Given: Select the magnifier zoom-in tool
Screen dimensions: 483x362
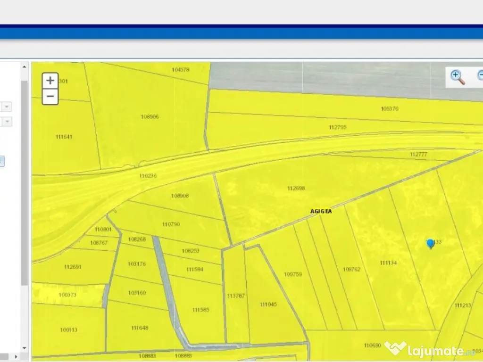Looking at the screenshot, I should (x=457, y=76).
